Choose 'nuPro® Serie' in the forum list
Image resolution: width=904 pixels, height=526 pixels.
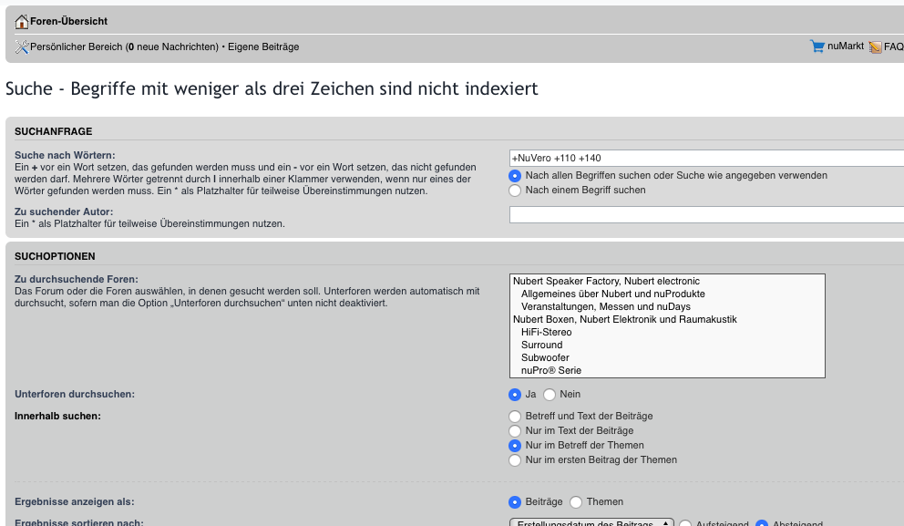click(x=550, y=371)
